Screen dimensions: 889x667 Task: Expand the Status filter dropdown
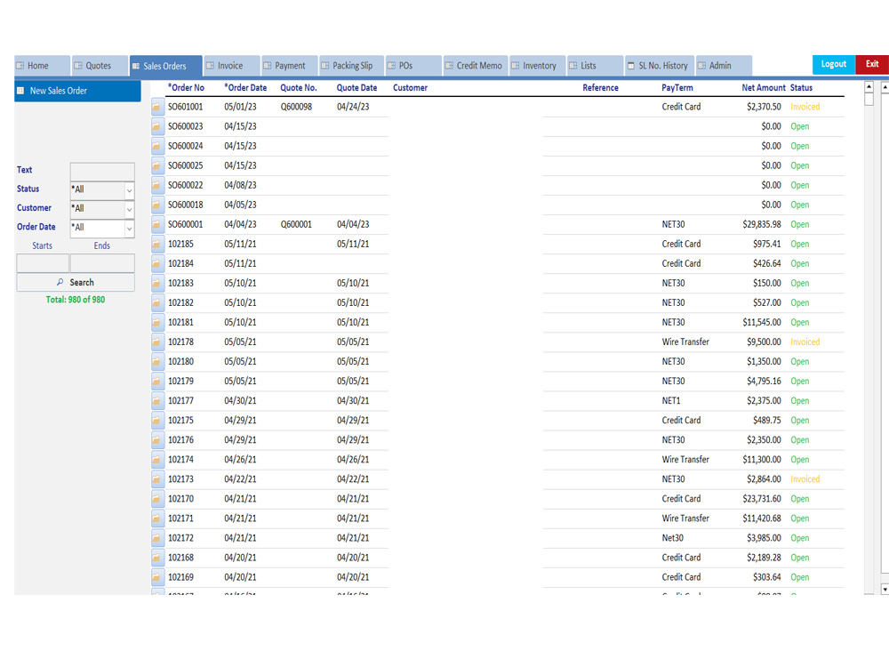(129, 190)
